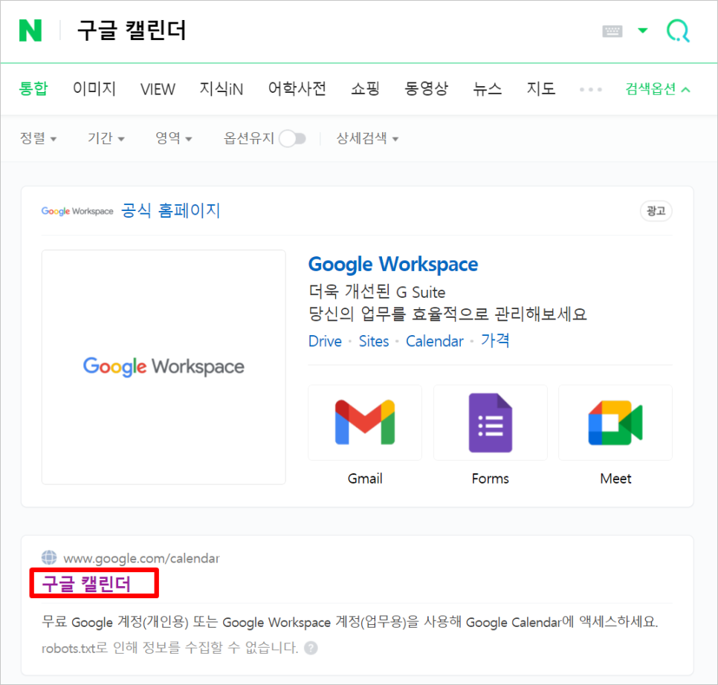718x685 pixels.
Task: Open the www.google.com/calendar URL
Action: [x=141, y=558]
